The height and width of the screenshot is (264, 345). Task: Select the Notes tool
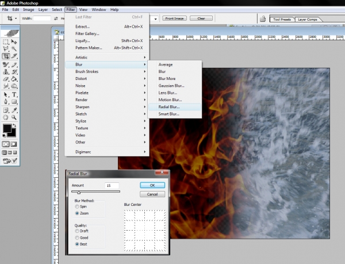coord(6,110)
